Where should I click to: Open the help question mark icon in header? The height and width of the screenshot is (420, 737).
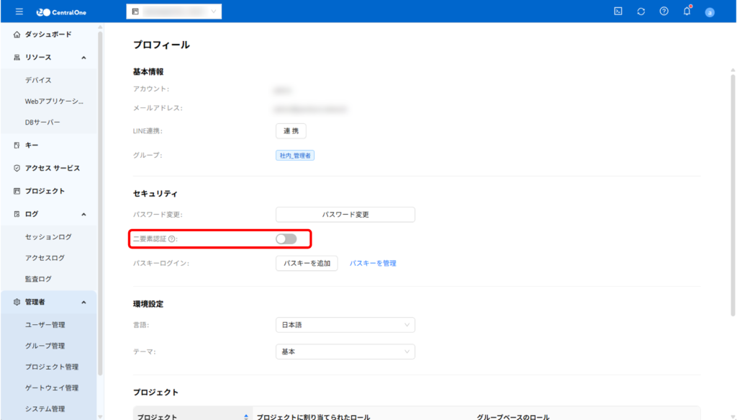(664, 12)
